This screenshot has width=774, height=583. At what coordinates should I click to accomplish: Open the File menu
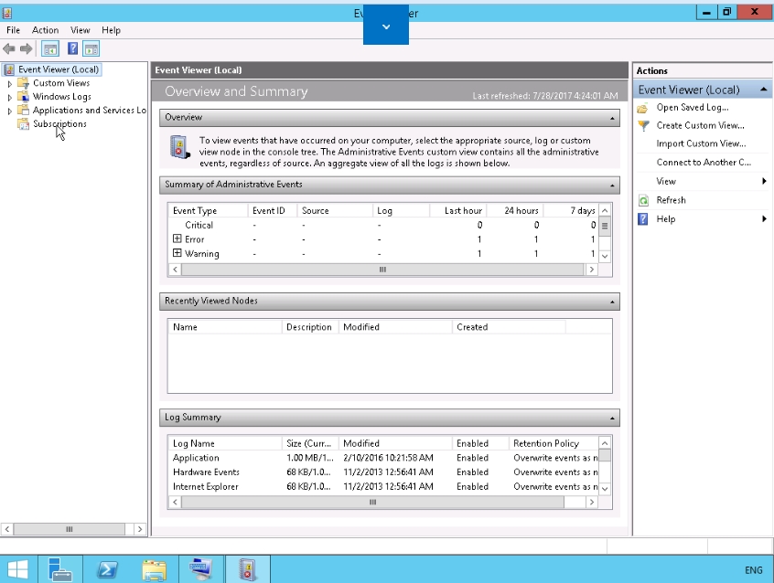coord(14,30)
